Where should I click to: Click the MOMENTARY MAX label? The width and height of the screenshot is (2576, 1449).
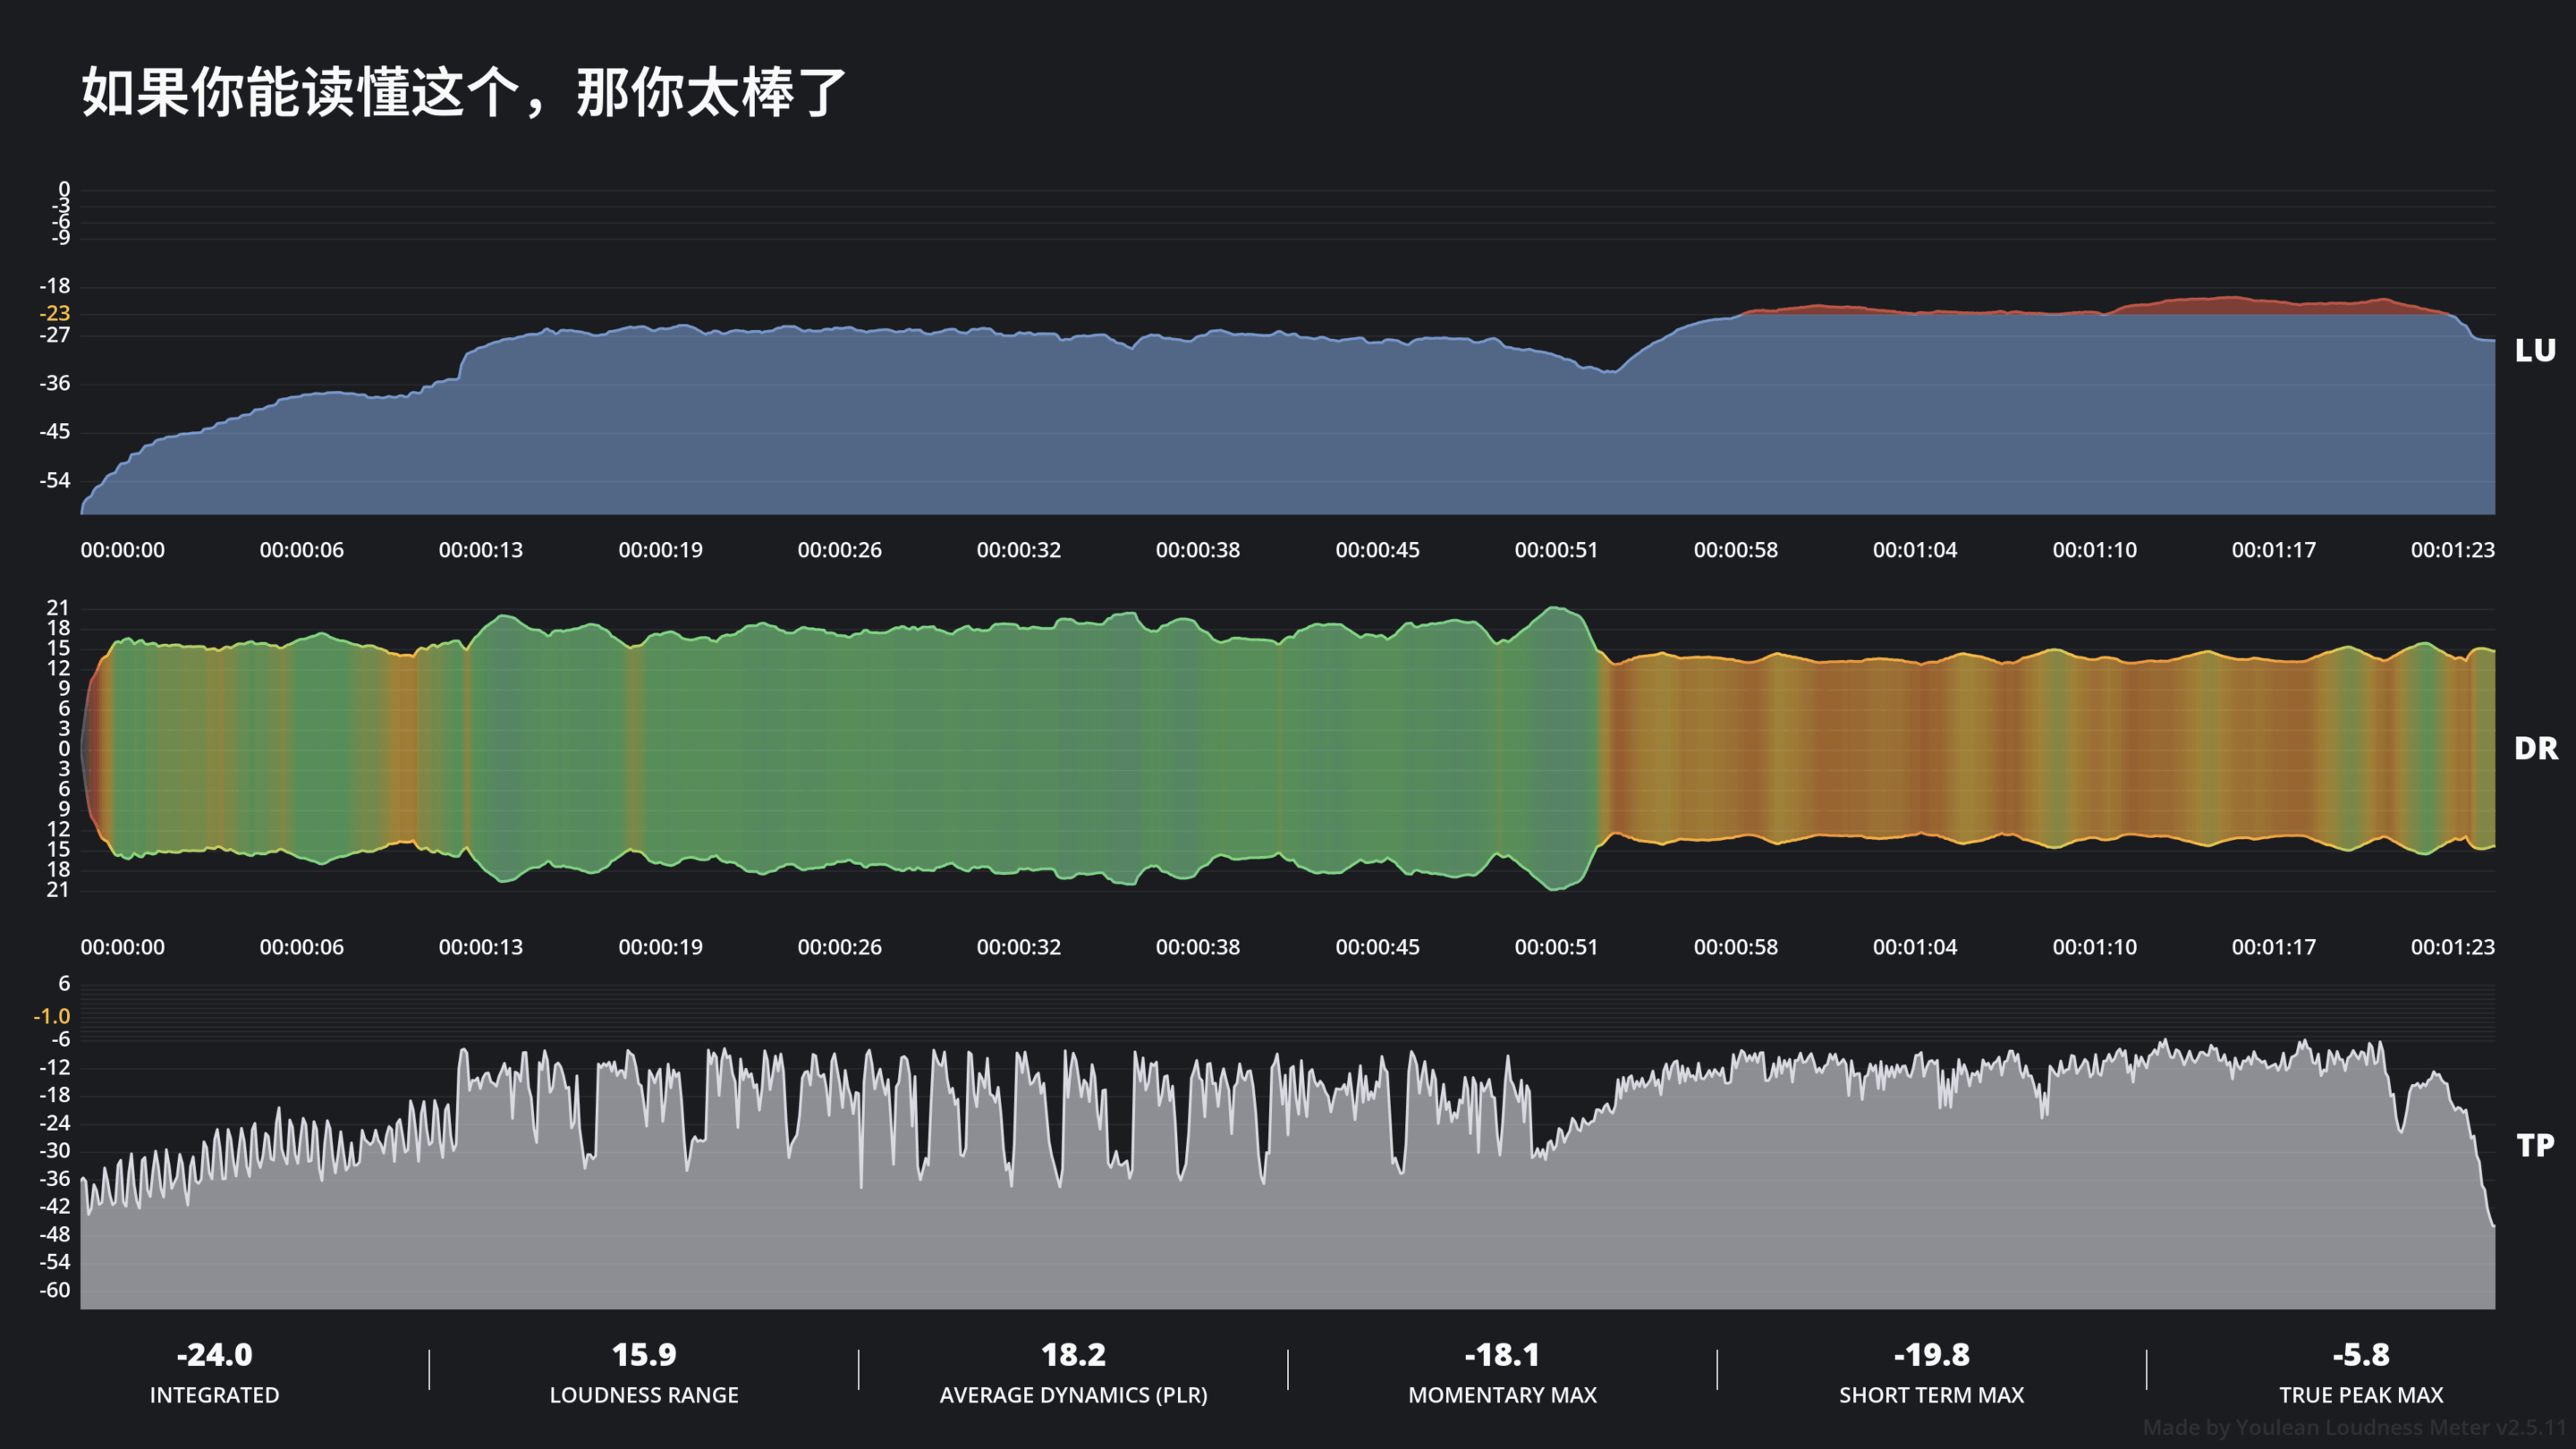[1502, 1395]
